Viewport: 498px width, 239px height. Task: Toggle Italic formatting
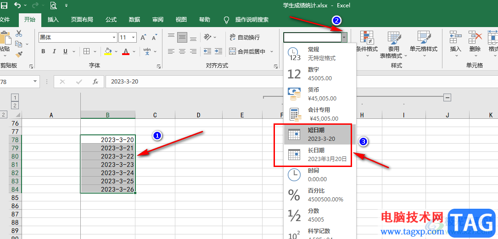pos(54,51)
